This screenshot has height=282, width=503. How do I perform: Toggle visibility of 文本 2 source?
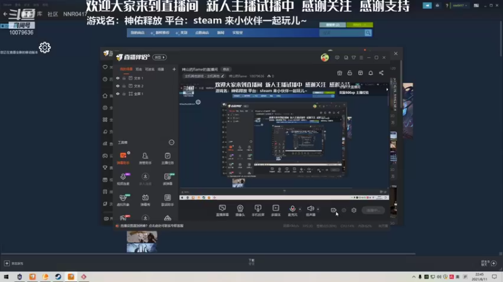tap(118, 86)
